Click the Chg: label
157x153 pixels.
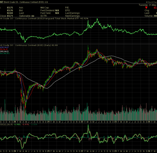point(147,10)
